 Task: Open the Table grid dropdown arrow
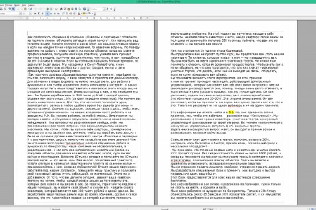pyautogui.click(x=54, y=9)
